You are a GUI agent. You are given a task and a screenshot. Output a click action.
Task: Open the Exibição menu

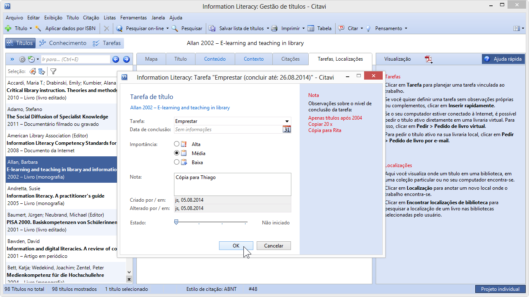click(53, 18)
